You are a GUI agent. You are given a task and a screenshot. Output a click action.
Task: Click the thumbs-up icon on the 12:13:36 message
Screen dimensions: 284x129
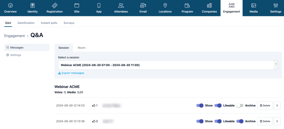coord(94,121)
